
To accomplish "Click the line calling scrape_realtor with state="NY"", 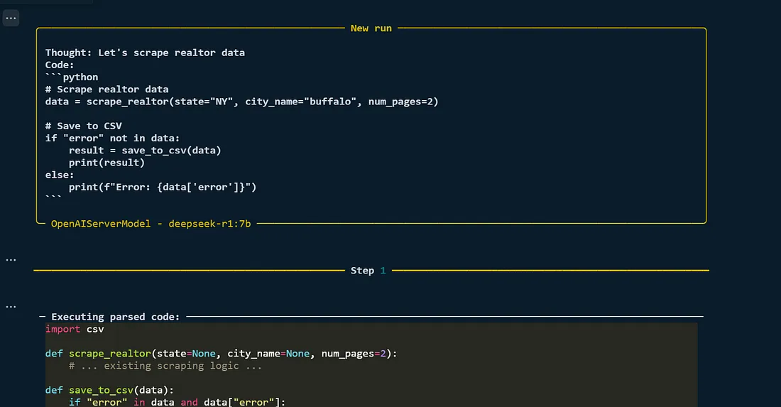I will [x=241, y=102].
